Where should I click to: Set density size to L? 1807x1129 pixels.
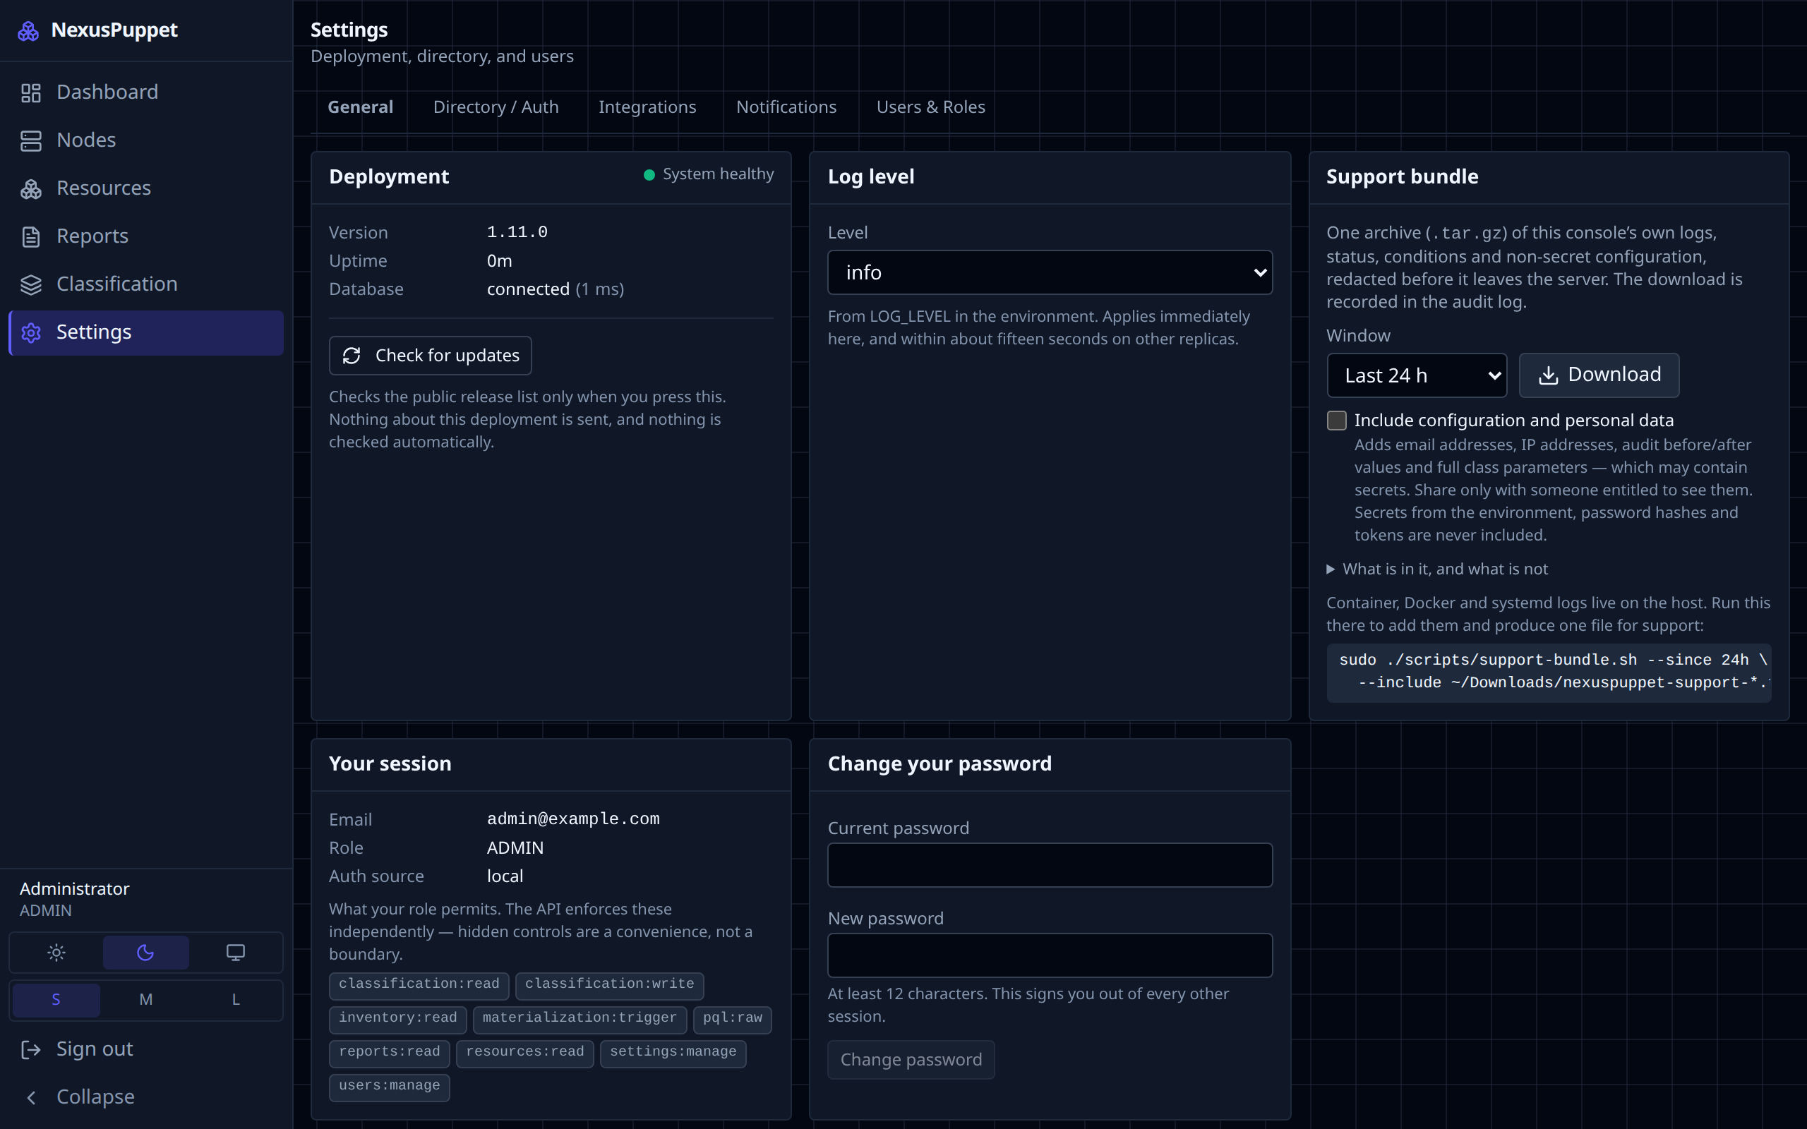coord(235,1000)
